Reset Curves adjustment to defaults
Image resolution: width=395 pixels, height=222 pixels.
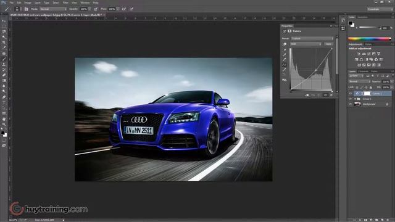point(319,95)
